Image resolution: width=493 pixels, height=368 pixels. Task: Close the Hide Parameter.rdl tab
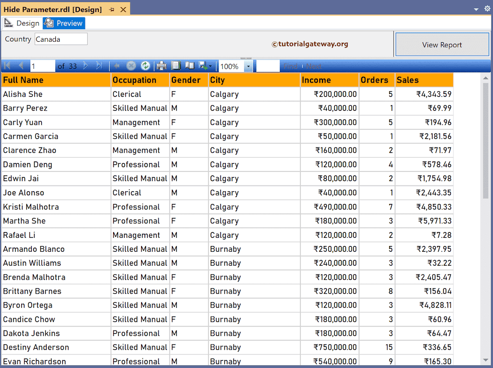[x=123, y=10]
